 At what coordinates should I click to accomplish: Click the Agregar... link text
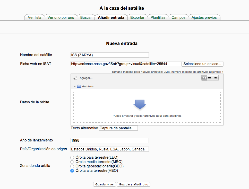tap(86, 78)
